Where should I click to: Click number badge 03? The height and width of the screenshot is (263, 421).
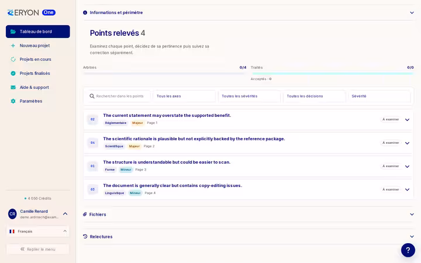click(92, 189)
